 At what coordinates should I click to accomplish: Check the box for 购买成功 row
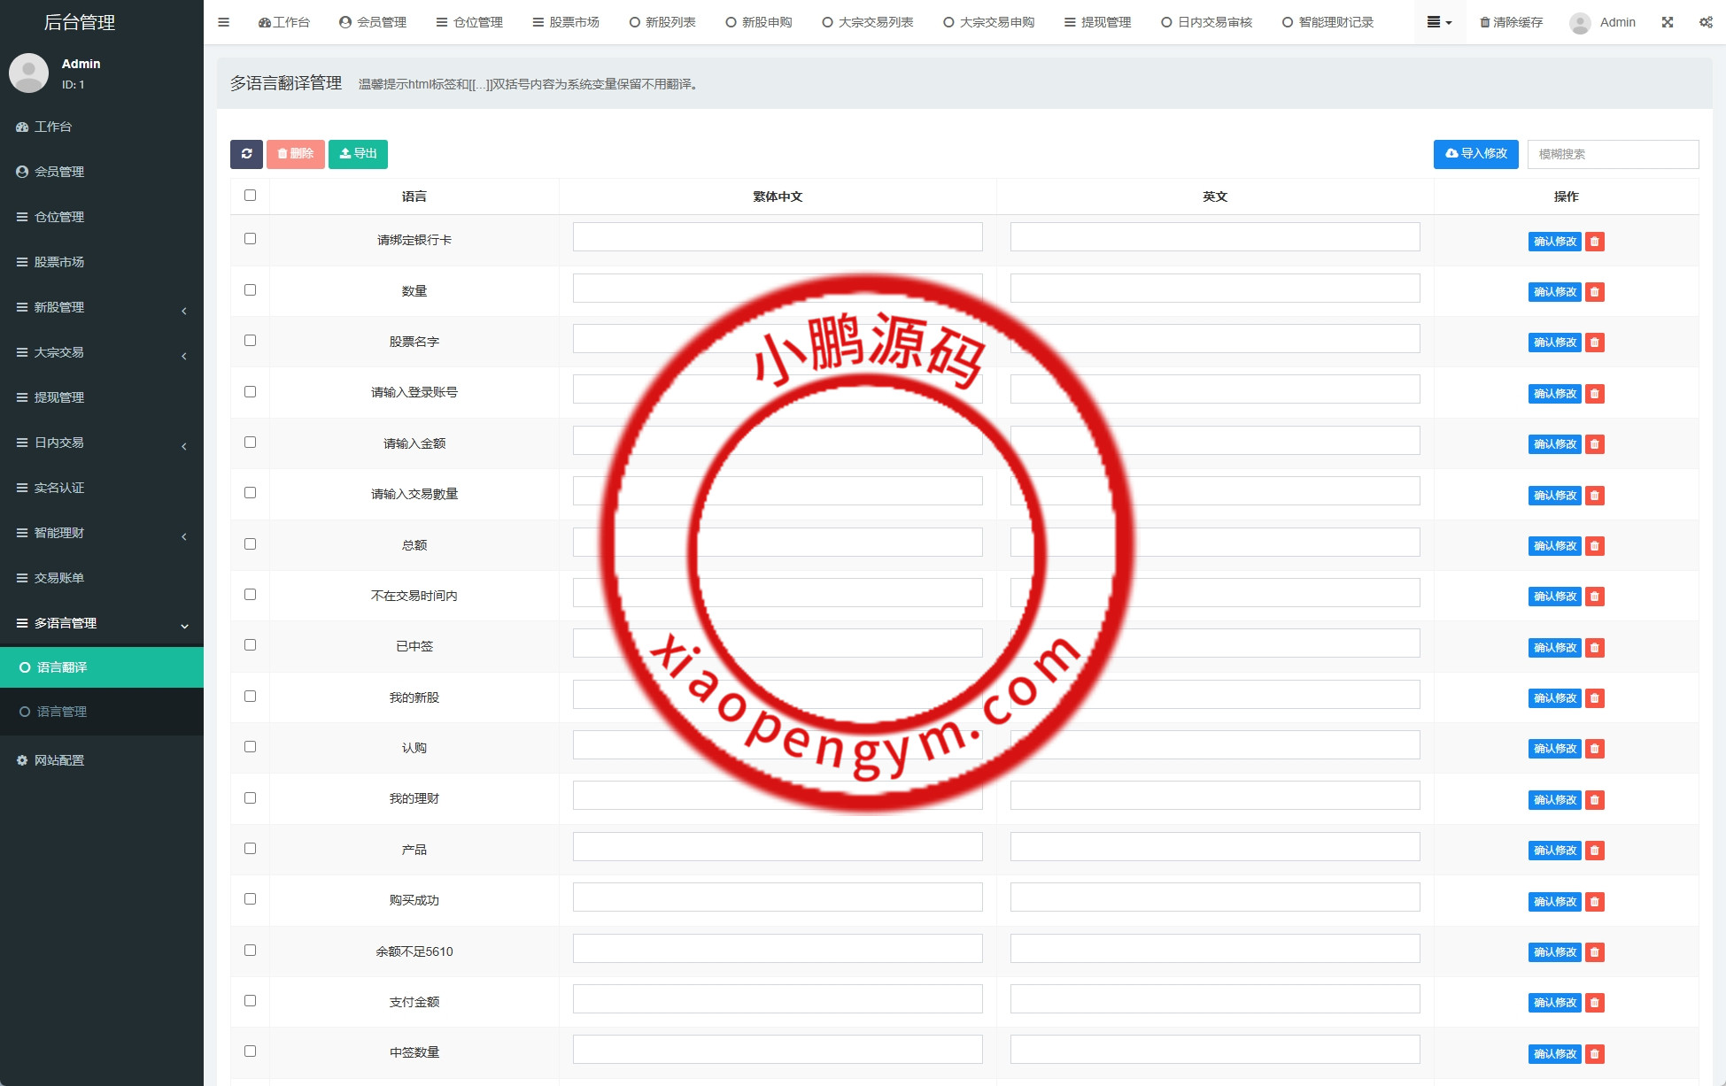(250, 898)
